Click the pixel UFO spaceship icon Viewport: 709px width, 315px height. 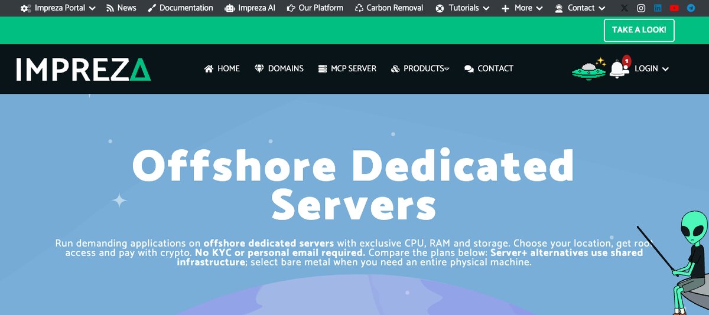pyautogui.click(x=589, y=68)
